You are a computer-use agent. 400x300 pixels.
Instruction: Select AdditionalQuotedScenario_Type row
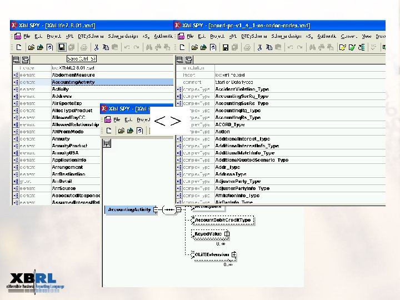pyautogui.click(x=281, y=160)
